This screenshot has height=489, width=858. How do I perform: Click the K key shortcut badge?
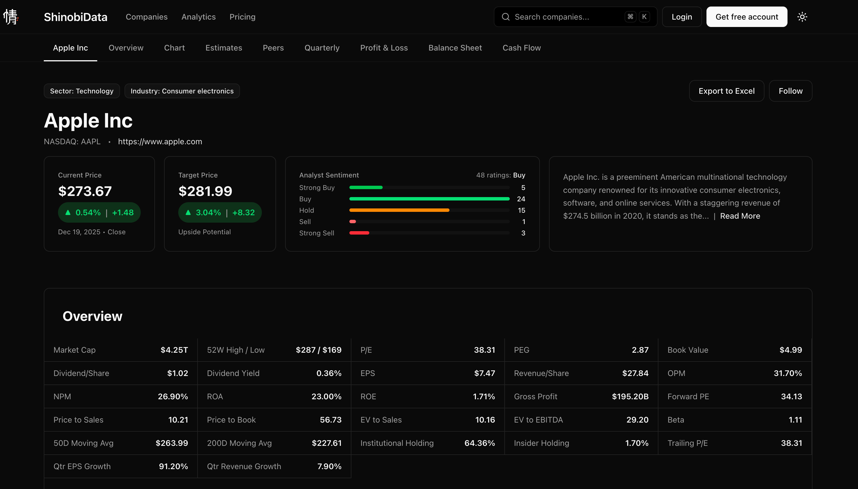click(x=644, y=17)
